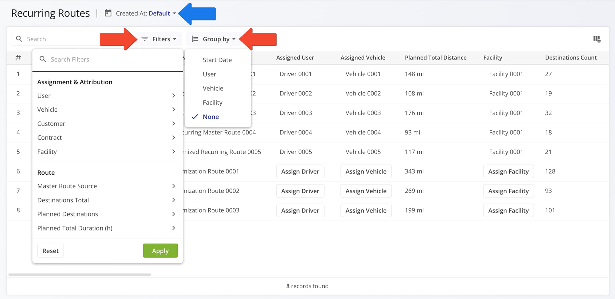Click the Search Filters input field

tap(114, 59)
